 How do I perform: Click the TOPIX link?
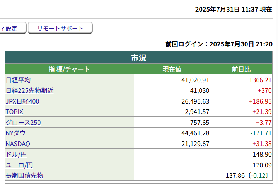tap(14, 112)
